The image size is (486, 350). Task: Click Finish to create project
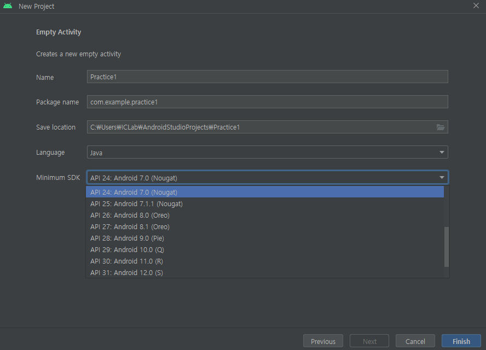click(x=461, y=341)
